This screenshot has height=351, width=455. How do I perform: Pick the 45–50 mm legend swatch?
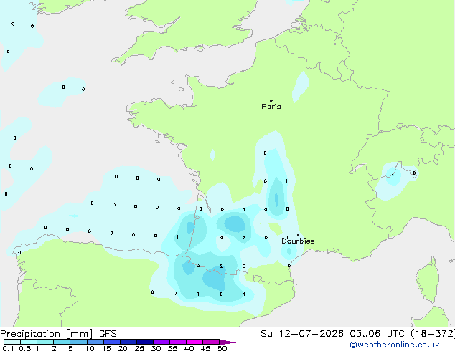[x=211, y=342]
